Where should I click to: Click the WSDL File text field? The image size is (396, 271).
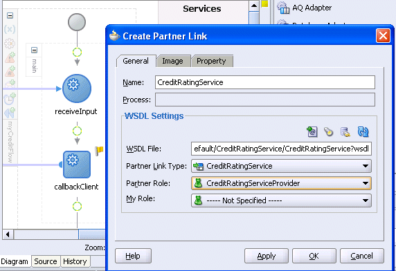pos(281,149)
